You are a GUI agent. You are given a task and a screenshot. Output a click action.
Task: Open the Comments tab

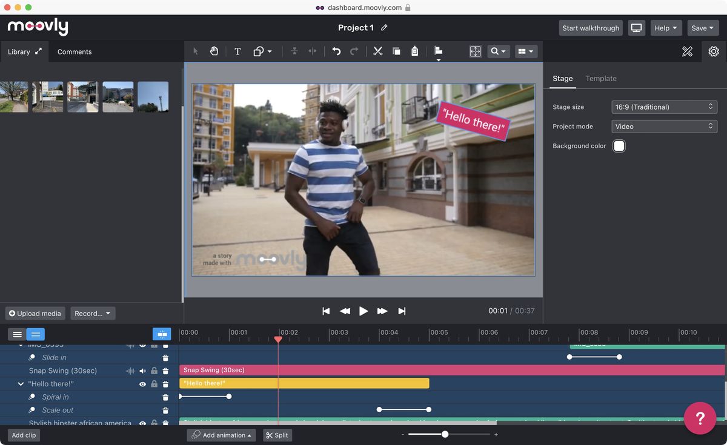coord(75,52)
